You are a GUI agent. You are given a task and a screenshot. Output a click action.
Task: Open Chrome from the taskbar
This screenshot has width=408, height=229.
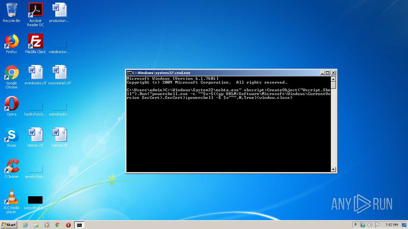[58, 225]
